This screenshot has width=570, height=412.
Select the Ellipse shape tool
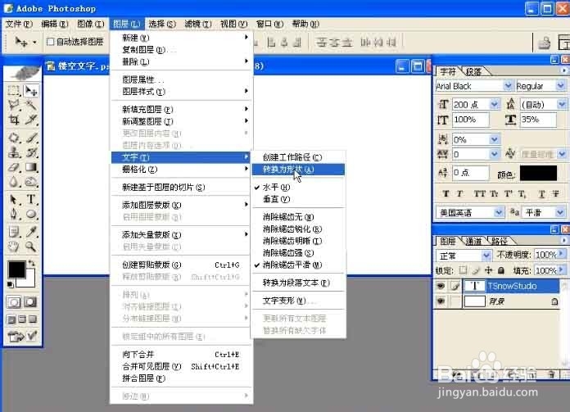31,214
